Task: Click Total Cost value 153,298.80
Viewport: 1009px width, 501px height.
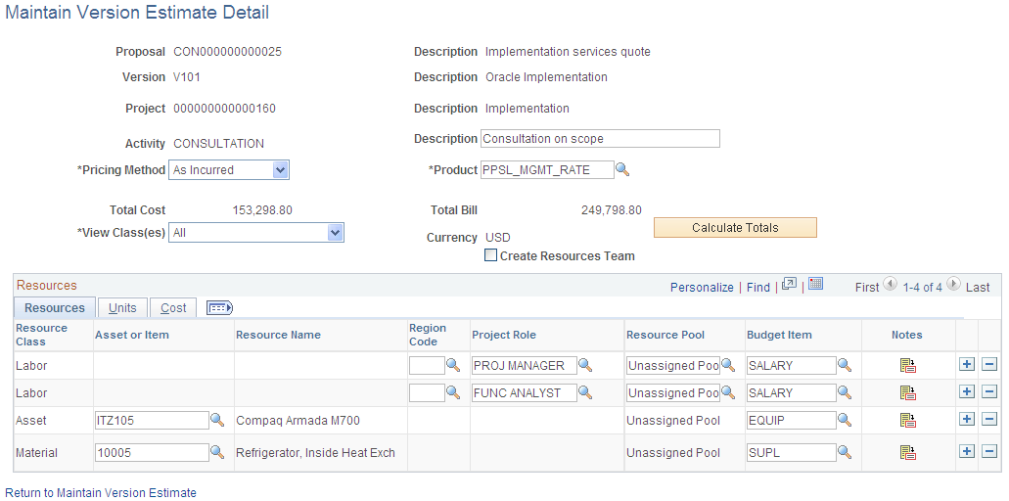Action: click(262, 209)
